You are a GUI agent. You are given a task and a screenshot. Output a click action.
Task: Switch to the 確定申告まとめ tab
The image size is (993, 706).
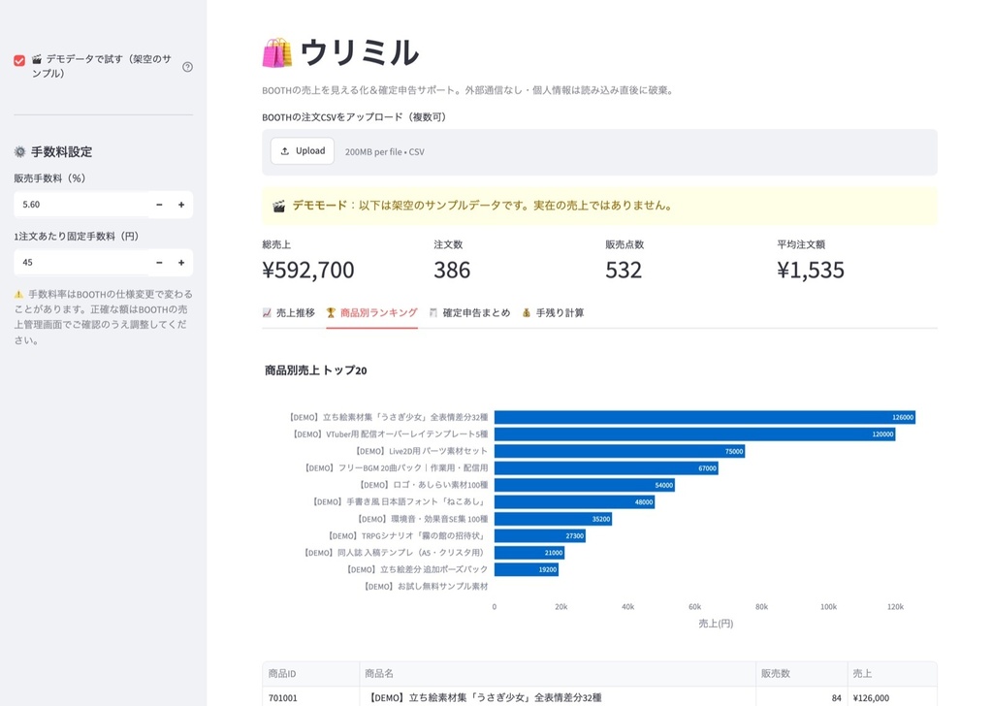tap(469, 313)
